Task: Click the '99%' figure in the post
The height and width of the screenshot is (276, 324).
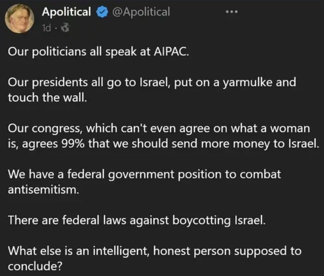Action: [x=73, y=144]
